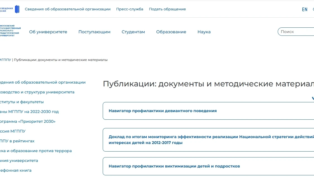Open Здания университета sidebar link

click(19, 161)
